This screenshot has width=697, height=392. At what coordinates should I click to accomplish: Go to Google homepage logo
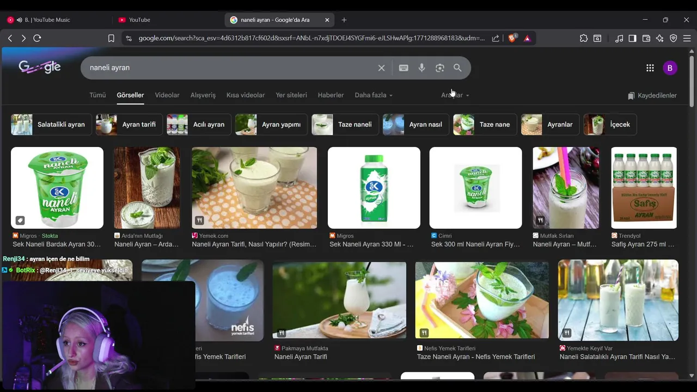40,67
